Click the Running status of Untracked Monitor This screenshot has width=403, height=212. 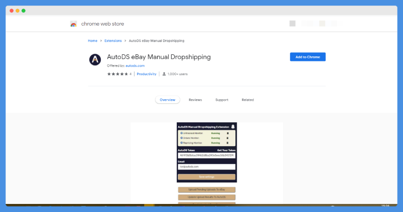(216, 133)
